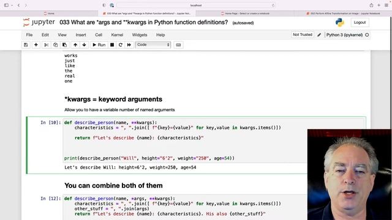Screen dimensions: 392x220
Task: Click the Logout button
Action: pos(360,23)
